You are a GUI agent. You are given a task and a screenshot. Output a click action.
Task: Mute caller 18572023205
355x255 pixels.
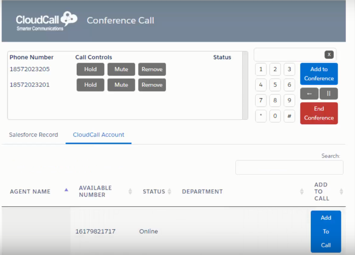point(122,69)
